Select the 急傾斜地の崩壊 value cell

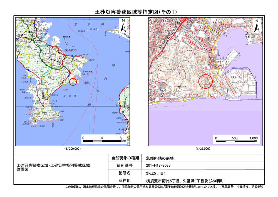[160, 158]
